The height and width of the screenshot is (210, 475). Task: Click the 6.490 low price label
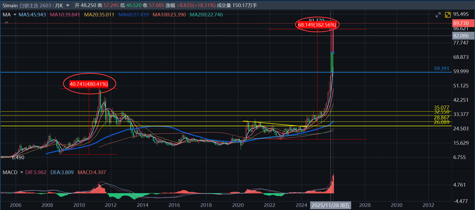click(18, 157)
